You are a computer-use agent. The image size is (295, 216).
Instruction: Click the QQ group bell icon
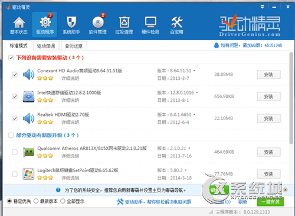(x=217, y=46)
